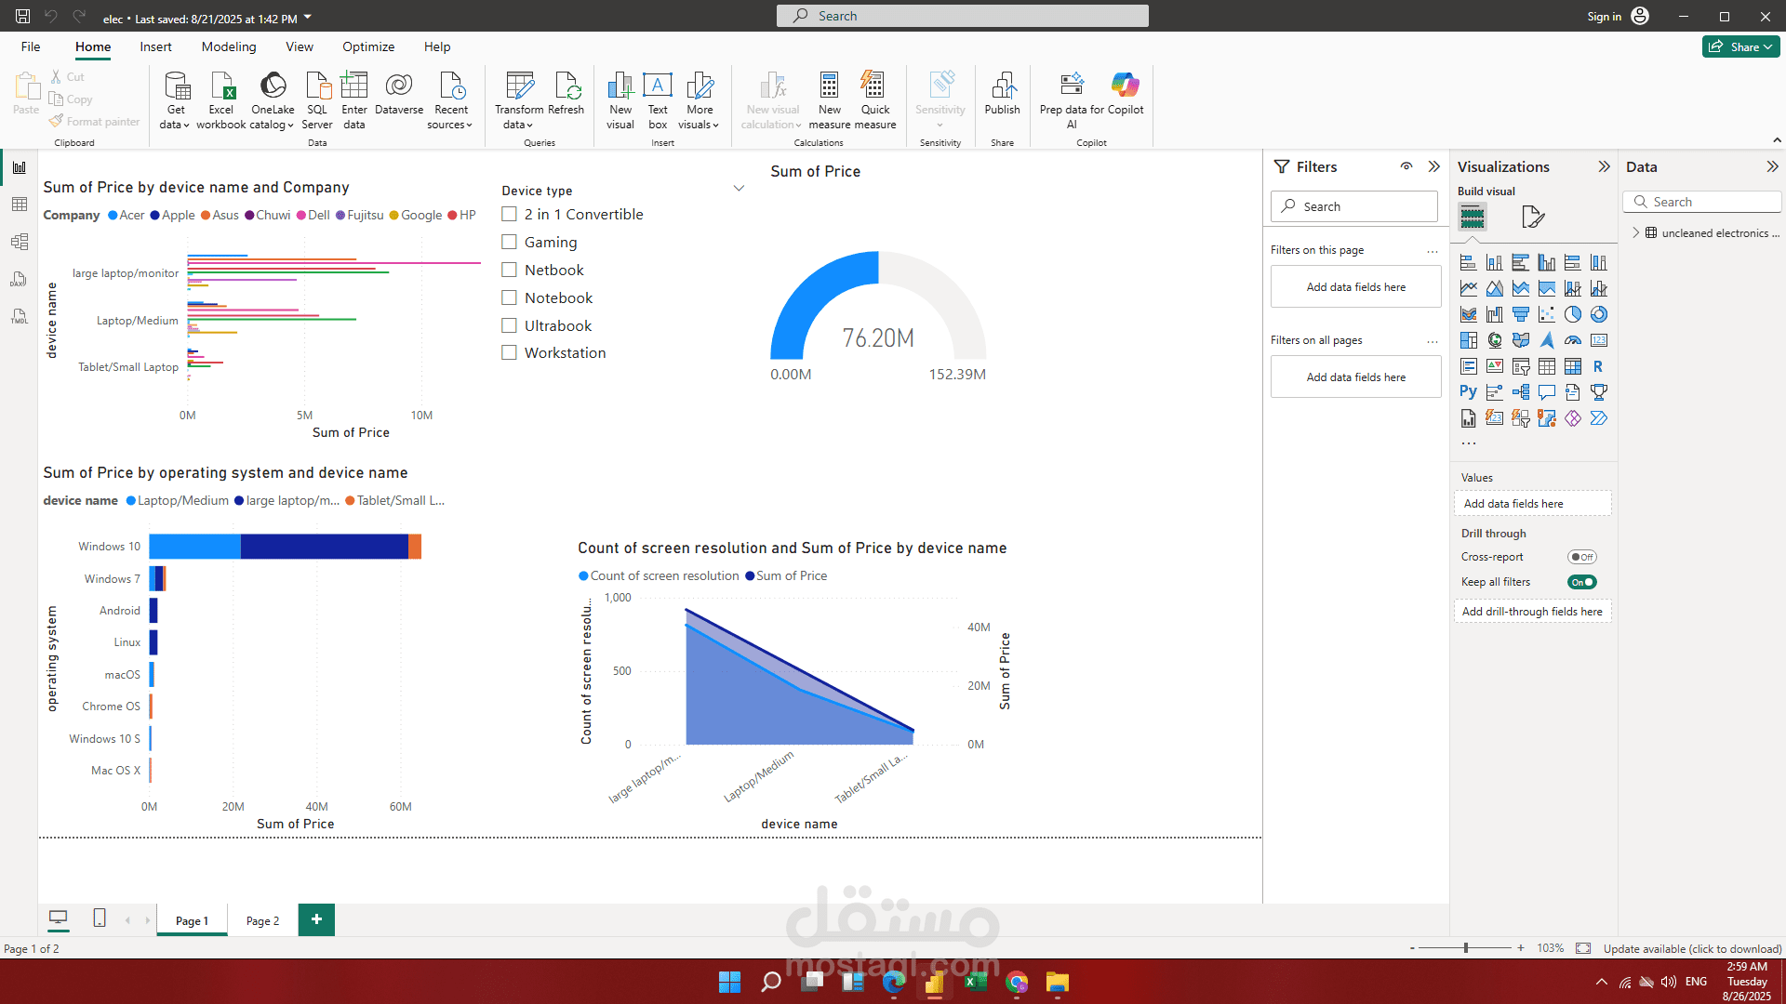Screen dimensions: 1786x1004
Task: Open OneLake catalog
Action: point(273,99)
